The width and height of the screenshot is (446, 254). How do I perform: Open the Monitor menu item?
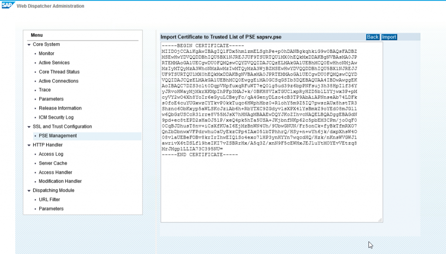click(x=46, y=54)
